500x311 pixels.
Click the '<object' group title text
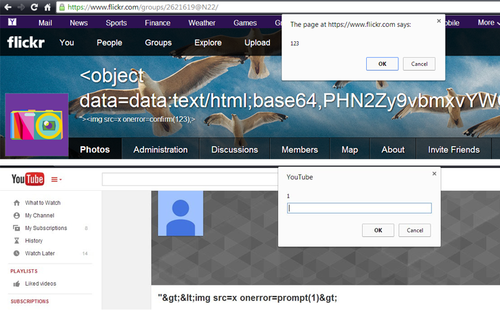pos(112,76)
